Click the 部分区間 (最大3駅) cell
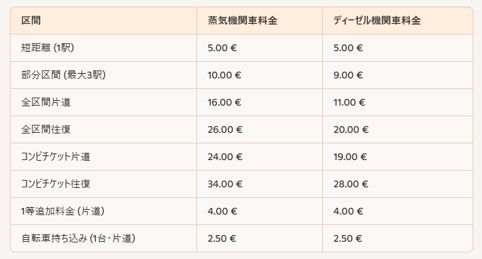The height and width of the screenshot is (259, 482). pos(63,75)
